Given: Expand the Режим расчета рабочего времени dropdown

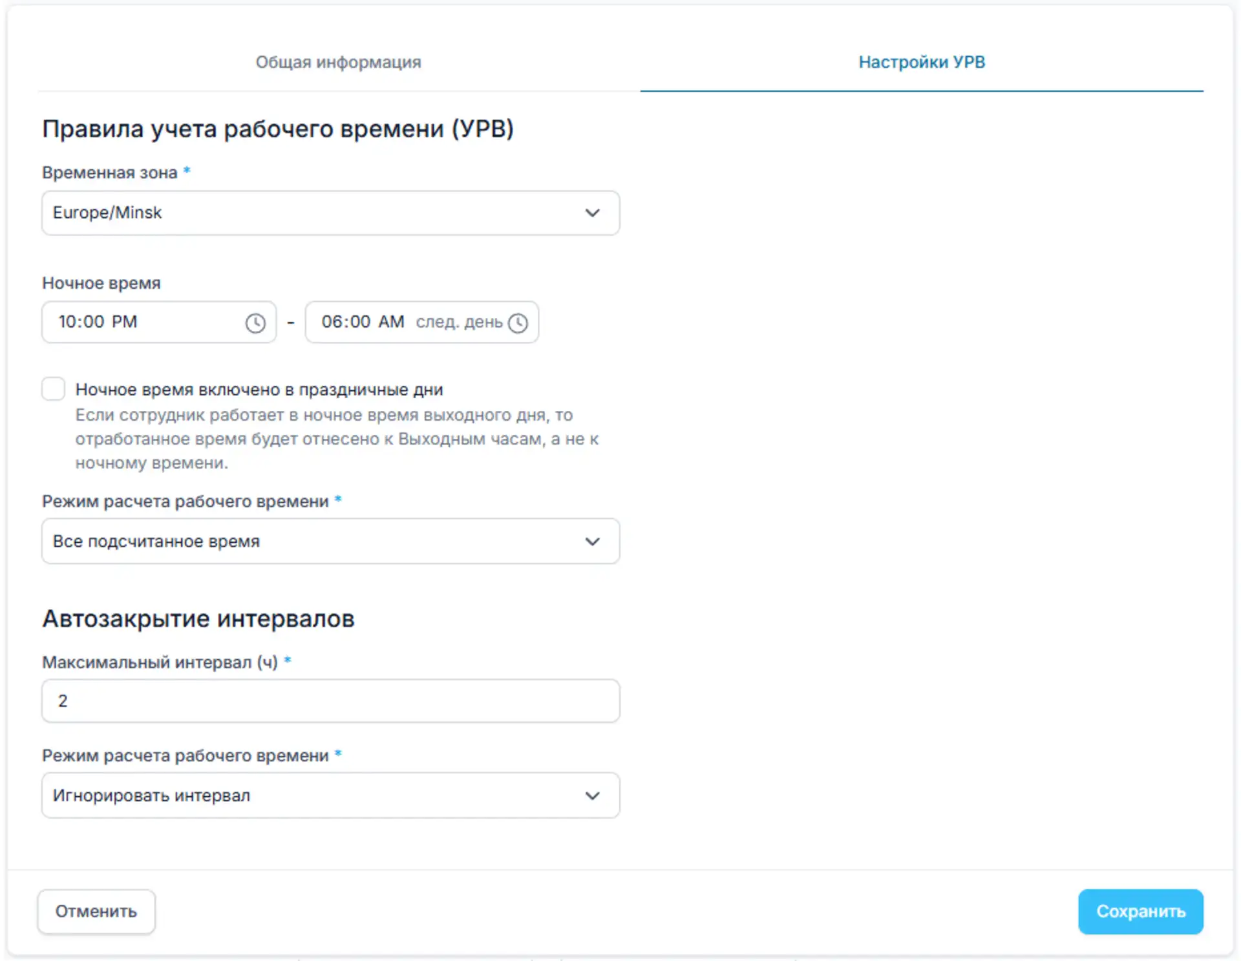Looking at the screenshot, I should (x=330, y=542).
